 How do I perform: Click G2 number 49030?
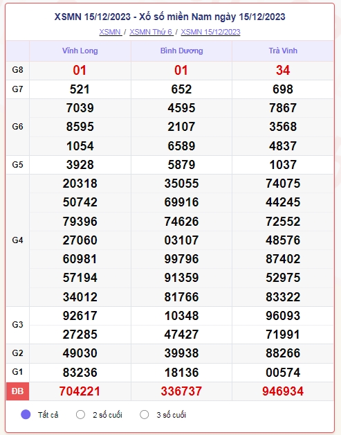pos(80,353)
